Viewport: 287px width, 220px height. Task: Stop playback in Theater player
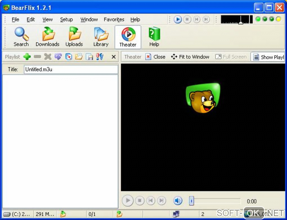click(140, 201)
